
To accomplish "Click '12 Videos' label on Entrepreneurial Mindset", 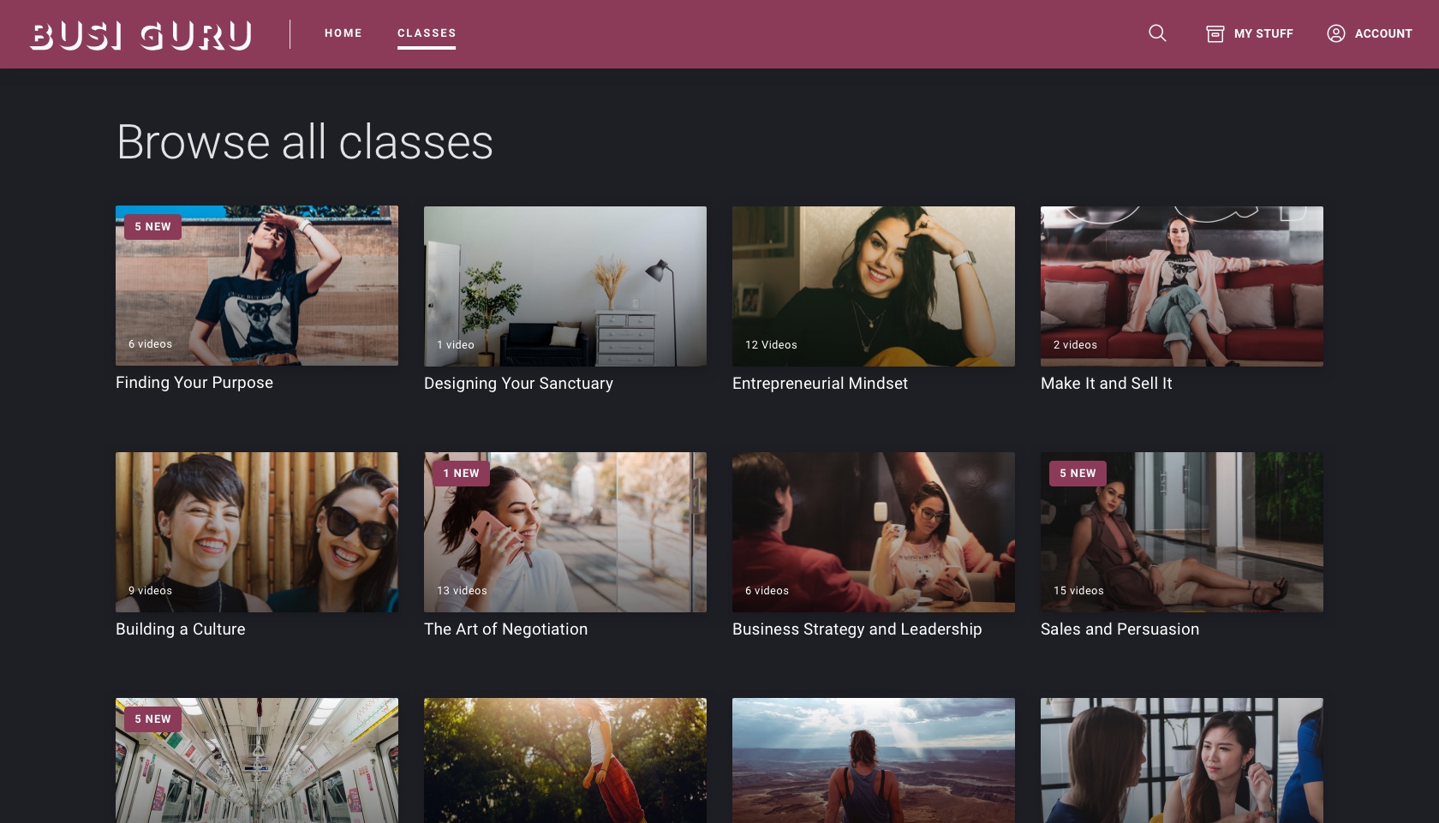I will pyautogui.click(x=771, y=345).
